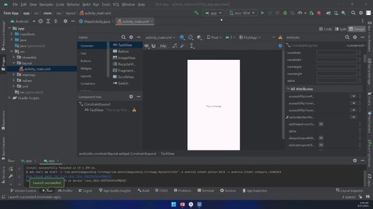Select the Widgets palette category

click(x=86, y=69)
